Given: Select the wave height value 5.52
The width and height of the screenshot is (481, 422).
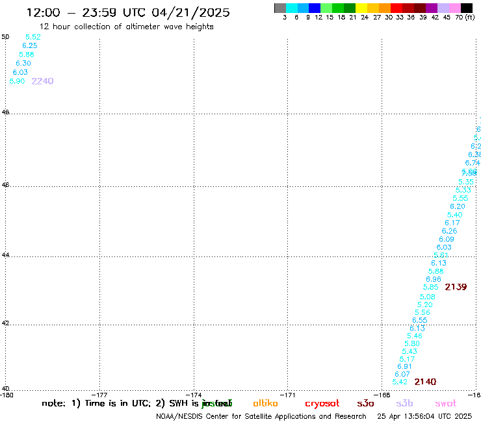Looking at the screenshot, I should pyautogui.click(x=32, y=37).
